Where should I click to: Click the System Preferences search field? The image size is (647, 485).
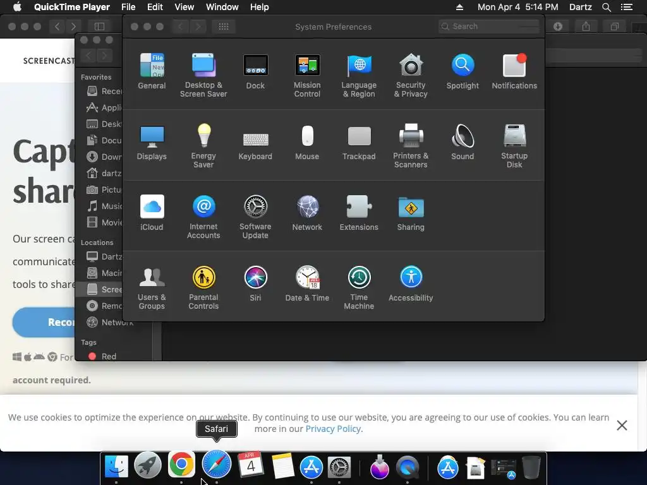[489, 27]
